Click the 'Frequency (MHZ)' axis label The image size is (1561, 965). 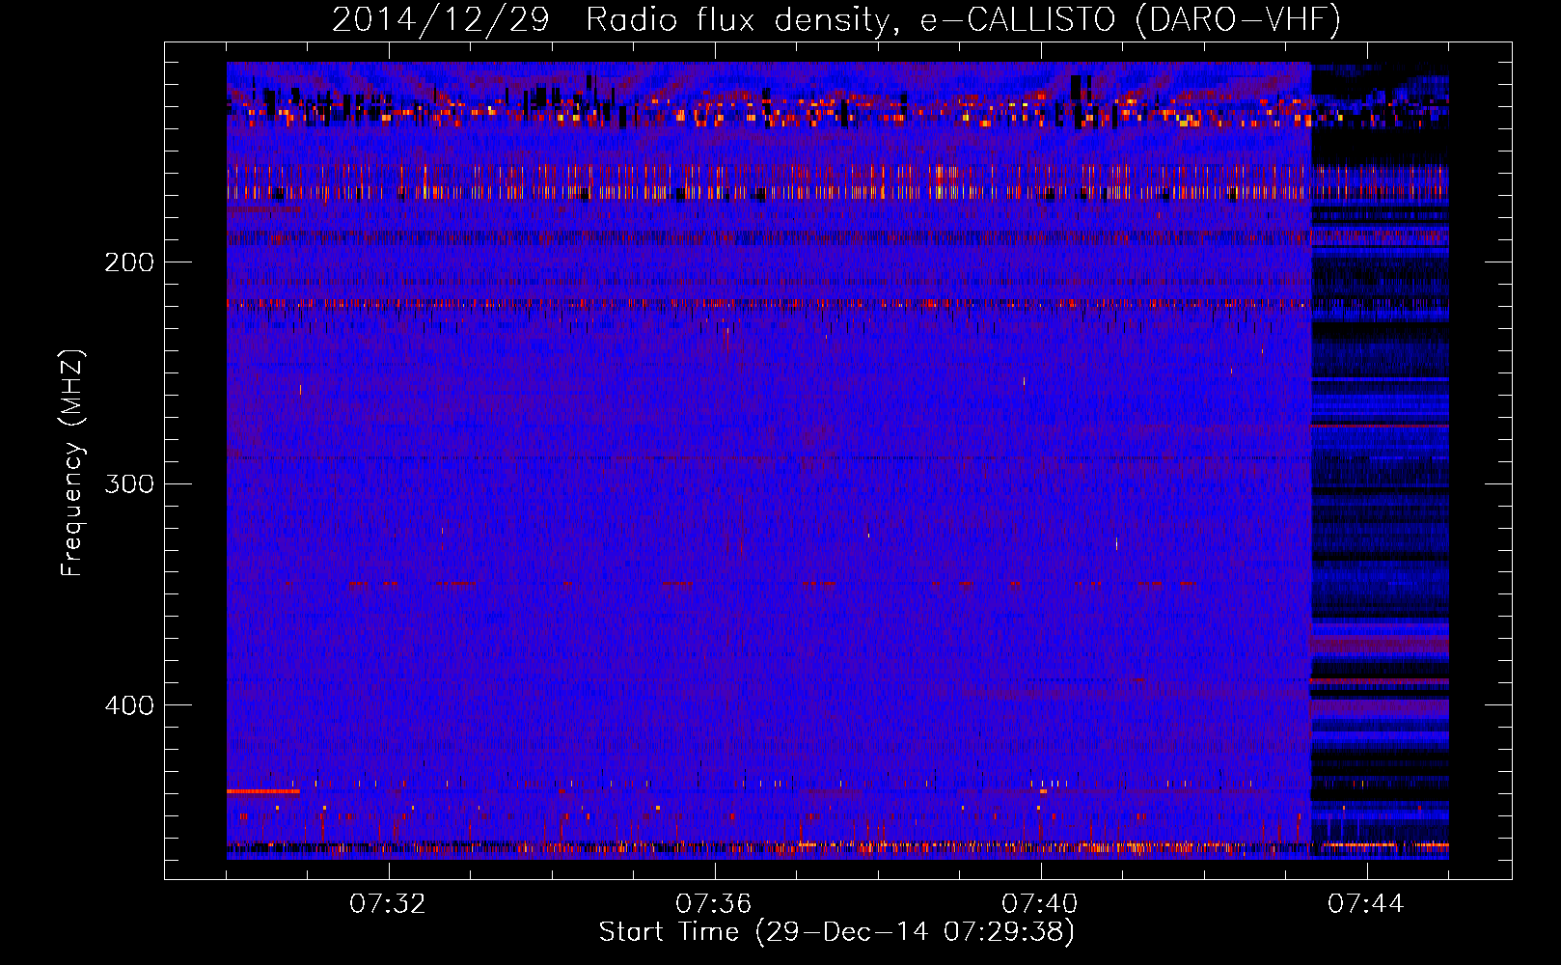click(x=71, y=463)
